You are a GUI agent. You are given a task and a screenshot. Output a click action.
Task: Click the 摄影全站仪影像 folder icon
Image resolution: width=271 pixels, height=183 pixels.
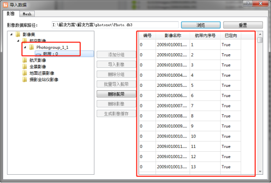click(x=25, y=80)
